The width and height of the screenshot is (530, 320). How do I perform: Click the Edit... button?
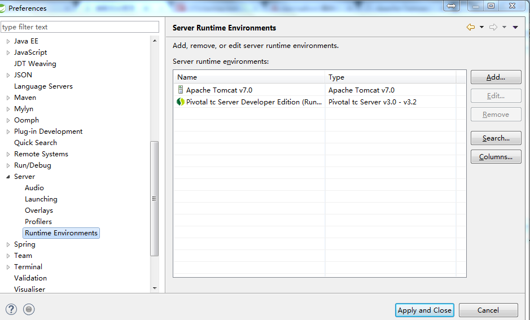496,95
